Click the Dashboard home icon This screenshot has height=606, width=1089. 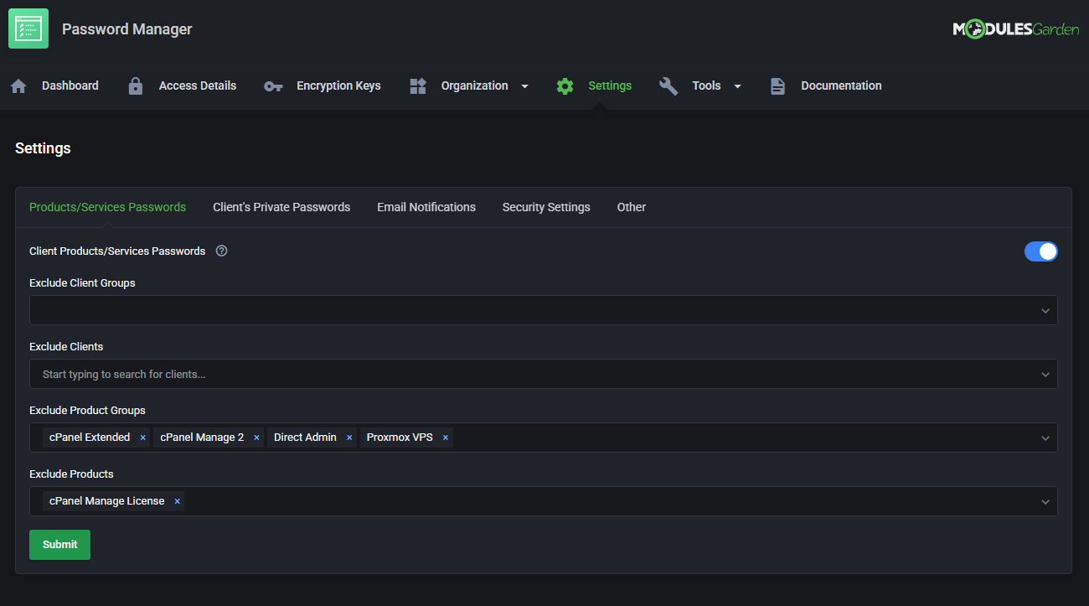pyautogui.click(x=18, y=85)
